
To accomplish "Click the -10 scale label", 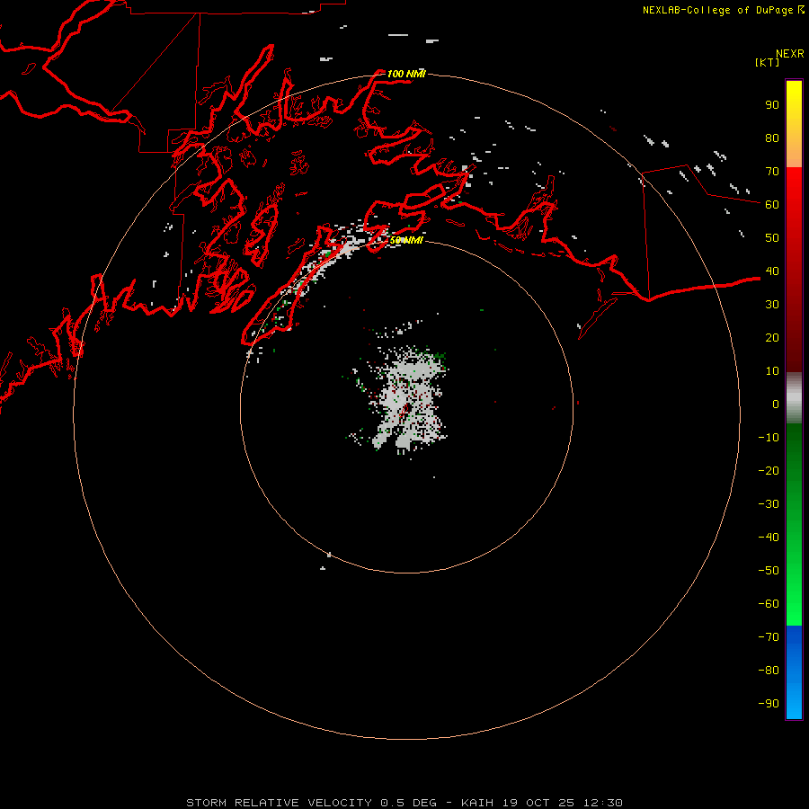I will point(769,438).
